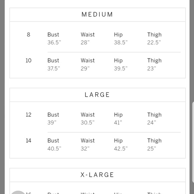Click the 42.5" hip value for size 14
194x194 pixels.
[x=121, y=149]
